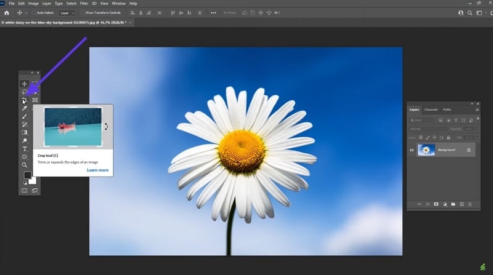This screenshot has height=275, width=493.
Task: Open the Auto-Select Layer dropdown
Action: click(x=67, y=13)
